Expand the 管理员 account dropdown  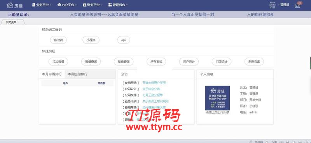(x=284, y=5)
